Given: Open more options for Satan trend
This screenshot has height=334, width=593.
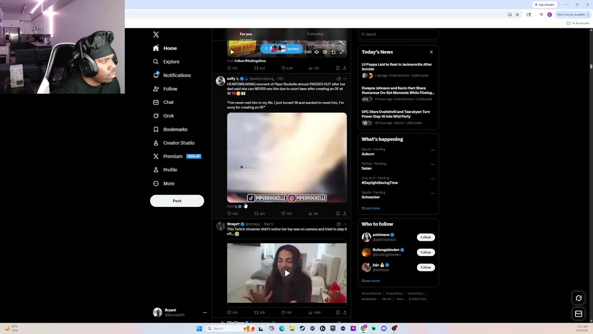Looking at the screenshot, I should pos(433,164).
